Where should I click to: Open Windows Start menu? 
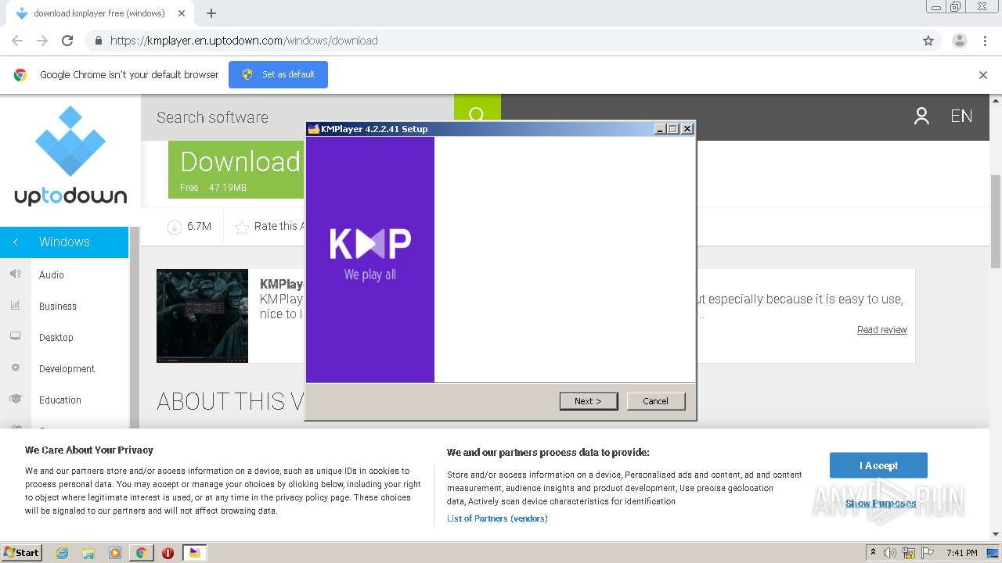(x=22, y=553)
